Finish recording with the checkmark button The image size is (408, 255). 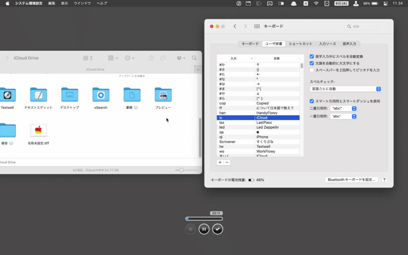tap(217, 229)
